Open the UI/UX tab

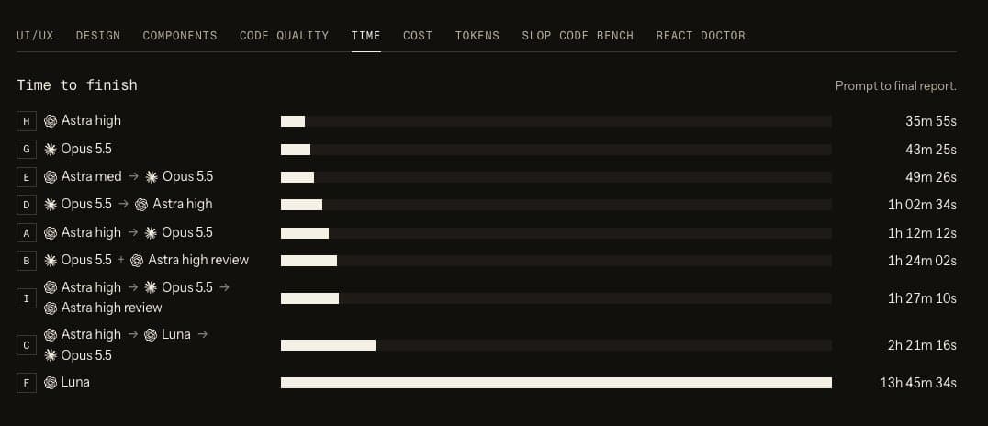pyautogui.click(x=35, y=36)
